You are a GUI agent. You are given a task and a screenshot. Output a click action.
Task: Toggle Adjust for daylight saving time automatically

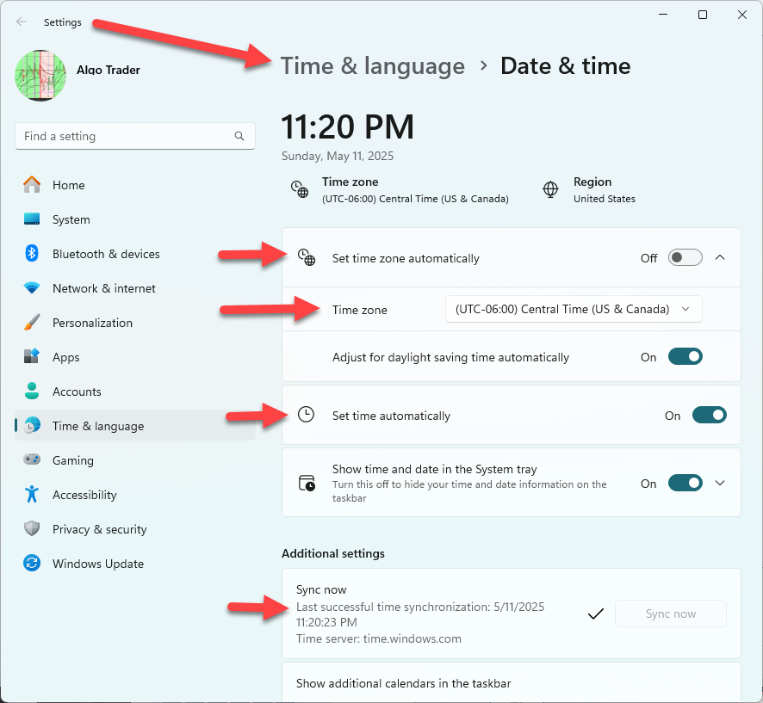[685, 357]
